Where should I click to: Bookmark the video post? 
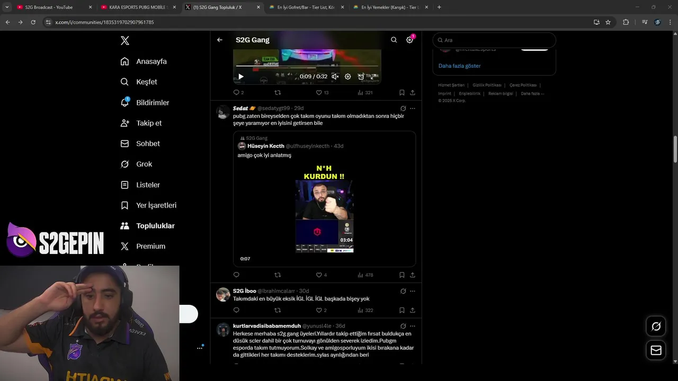[x=402, y=93]
